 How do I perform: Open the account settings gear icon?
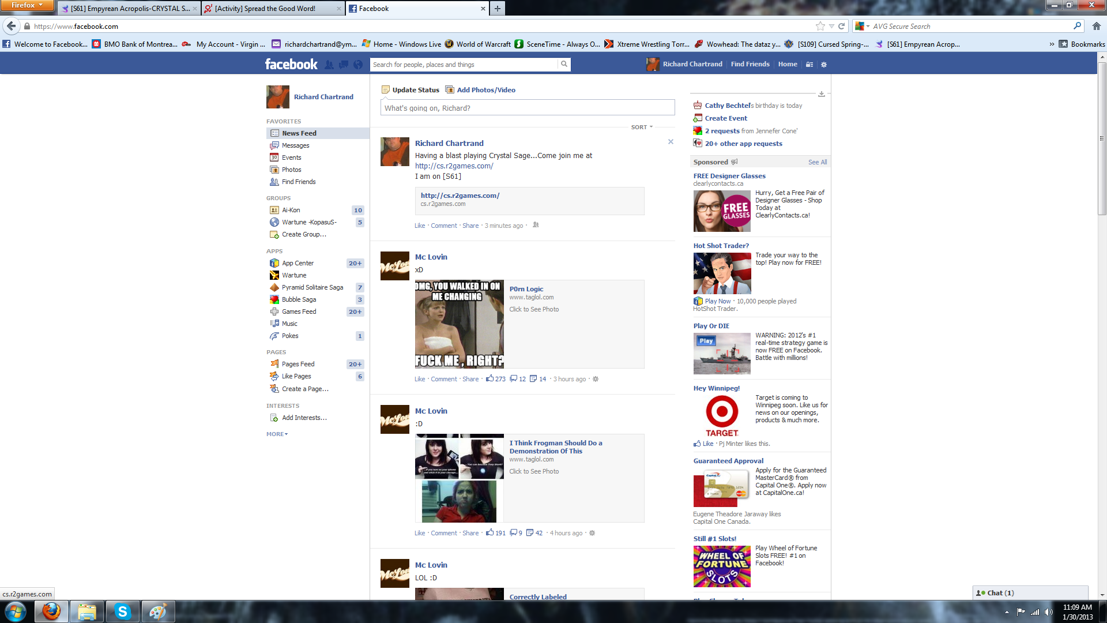coord(824,65)
